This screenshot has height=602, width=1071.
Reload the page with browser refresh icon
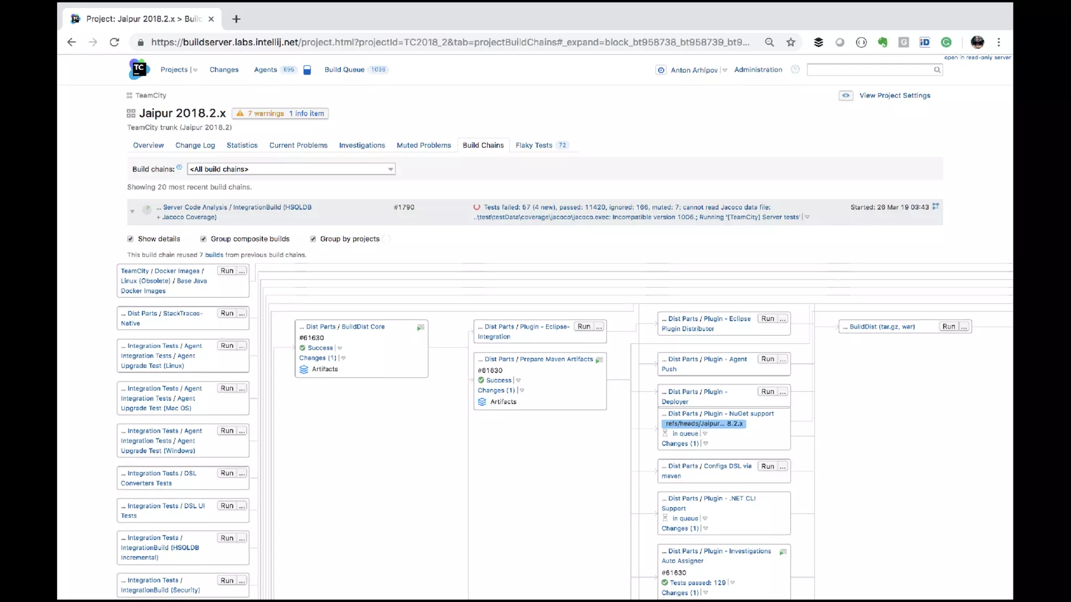(115, 42)
